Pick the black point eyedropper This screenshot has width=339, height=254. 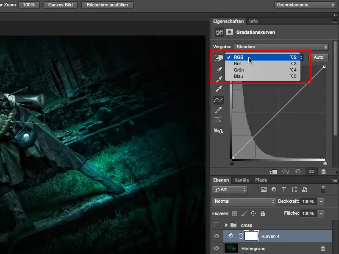click(219, 70)
